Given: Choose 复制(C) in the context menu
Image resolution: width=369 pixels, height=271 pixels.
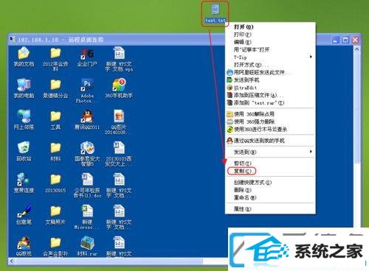Looking at the screenshot, I should point(270,171).
